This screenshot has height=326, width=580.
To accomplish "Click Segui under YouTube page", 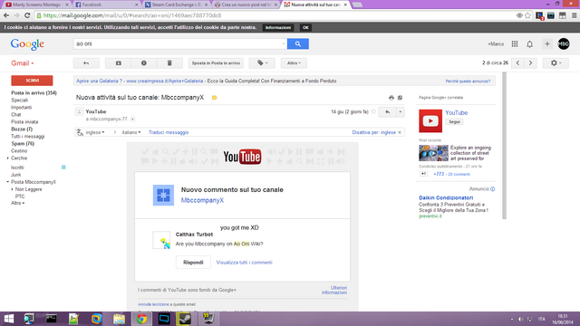I will pos(454,121).
